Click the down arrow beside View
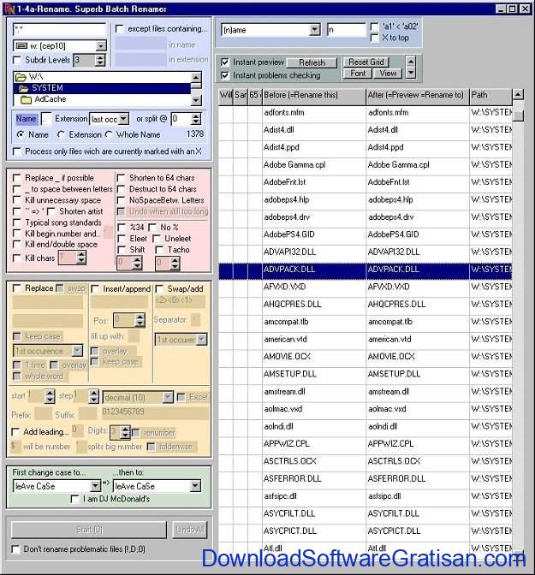535x575 pixels. coord(411,73)
